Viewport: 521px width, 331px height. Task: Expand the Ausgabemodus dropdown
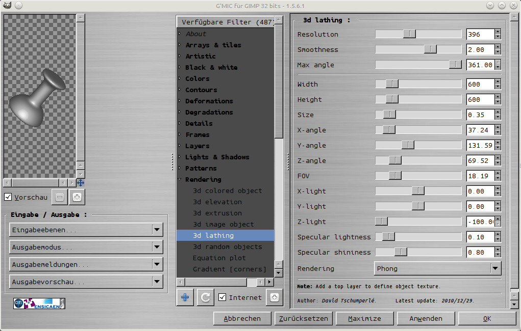[86, 247]
